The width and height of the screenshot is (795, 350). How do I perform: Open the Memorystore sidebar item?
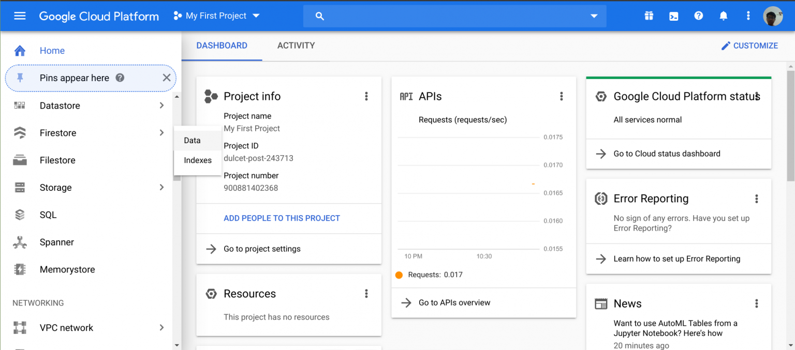[67, 269]
